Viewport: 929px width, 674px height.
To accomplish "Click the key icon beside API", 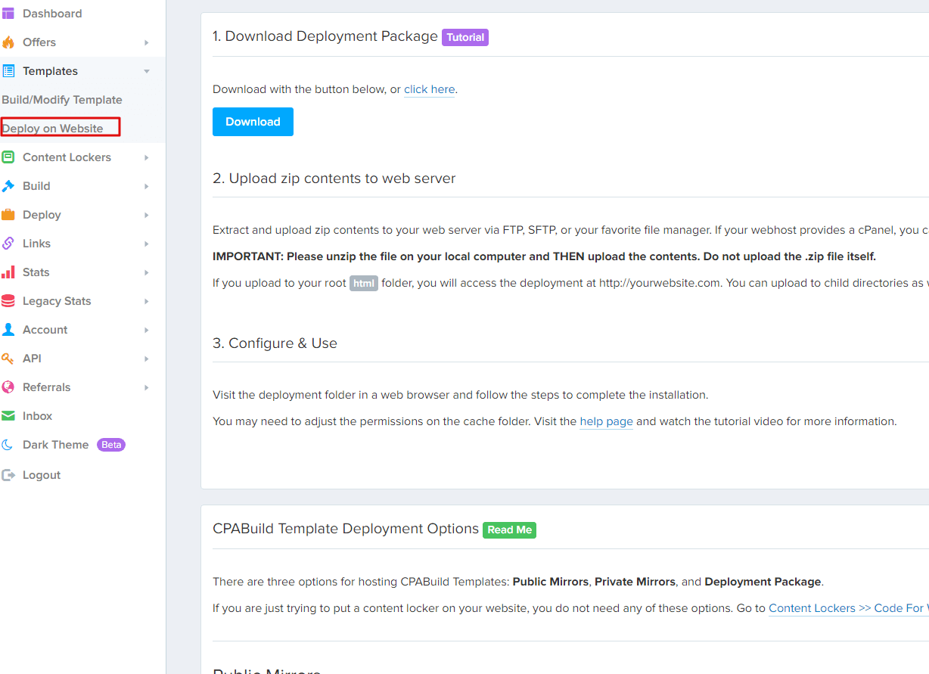I will tap(8, 359).
